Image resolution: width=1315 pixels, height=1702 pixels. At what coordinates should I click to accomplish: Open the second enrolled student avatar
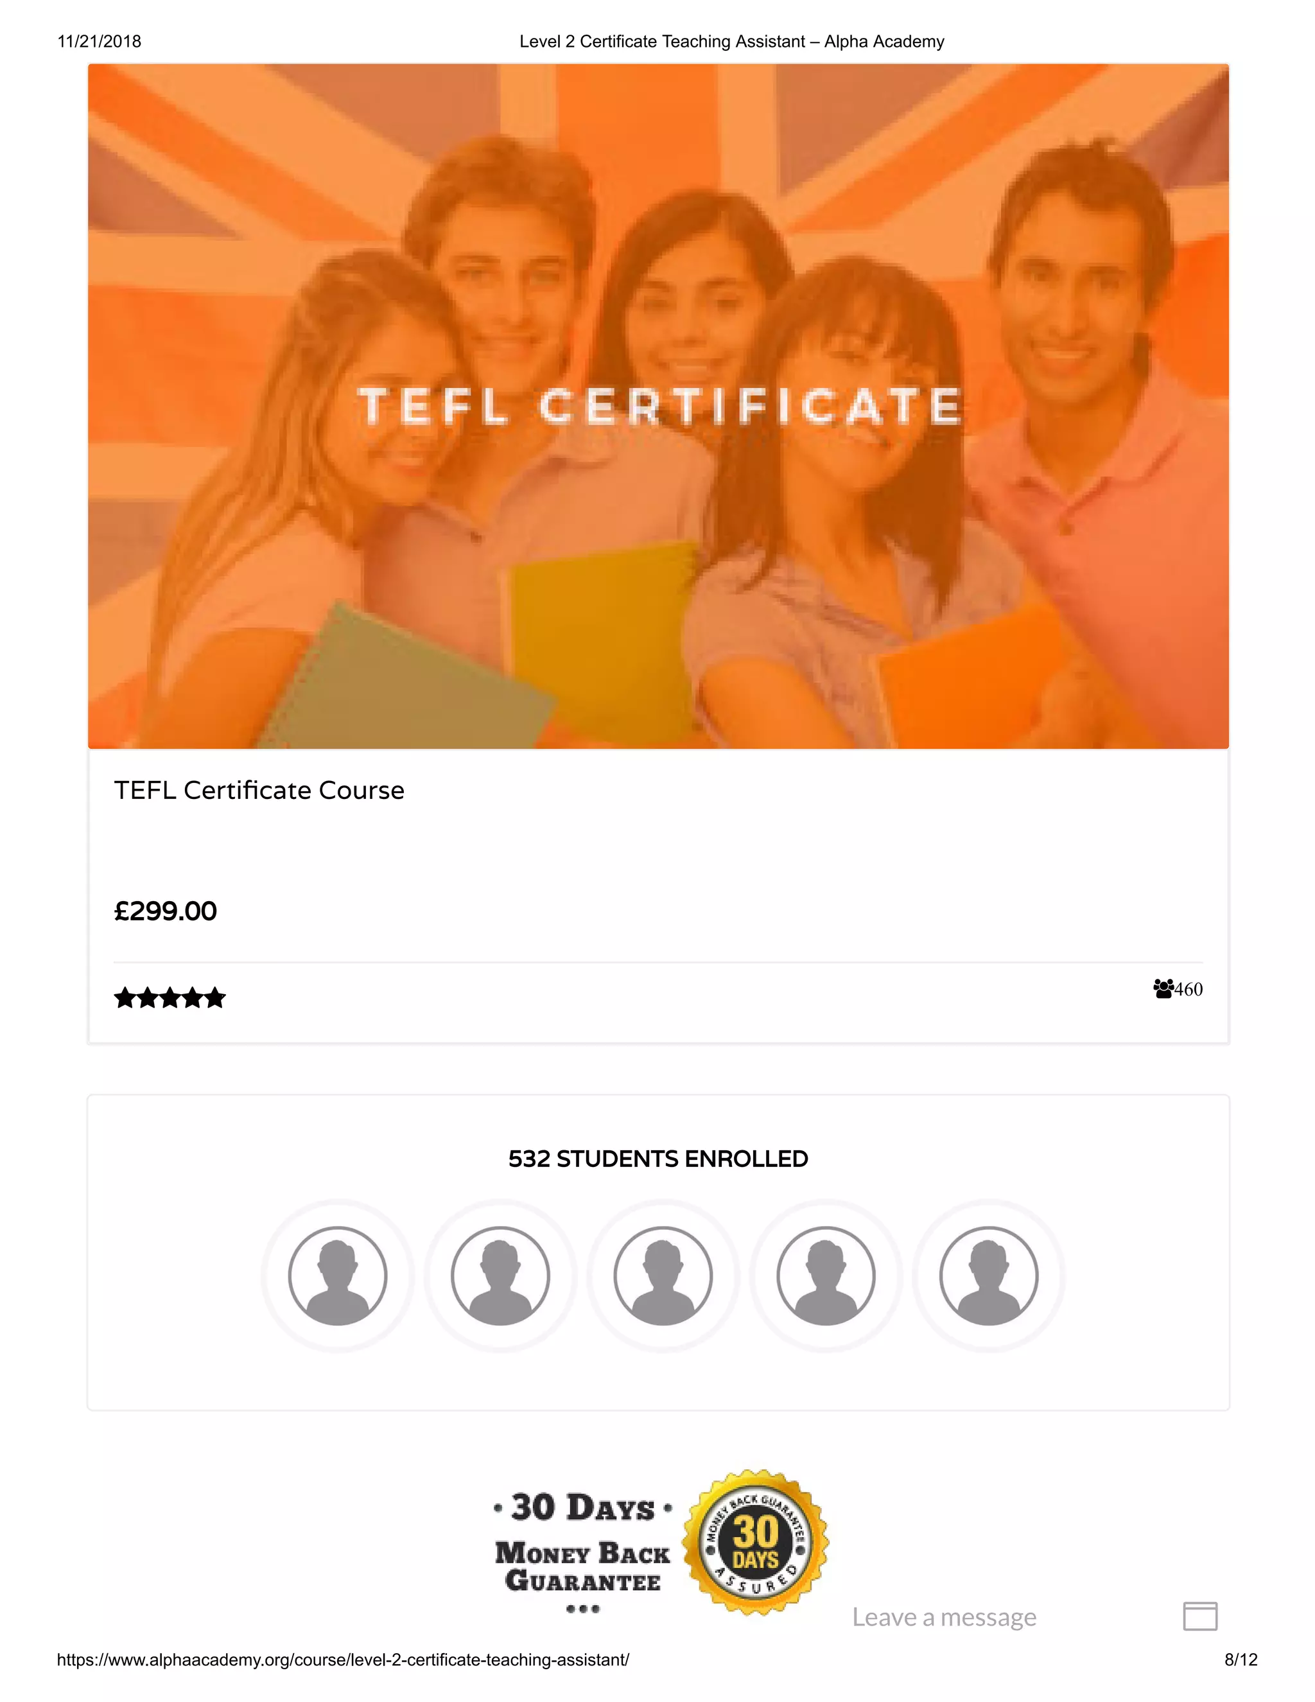coord(500,1276)
